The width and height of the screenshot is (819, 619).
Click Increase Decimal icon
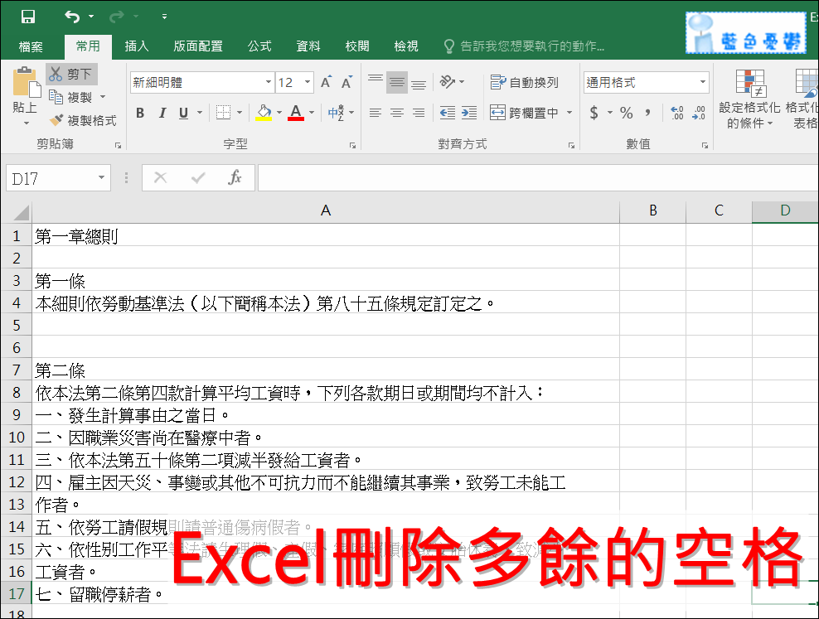677,112
